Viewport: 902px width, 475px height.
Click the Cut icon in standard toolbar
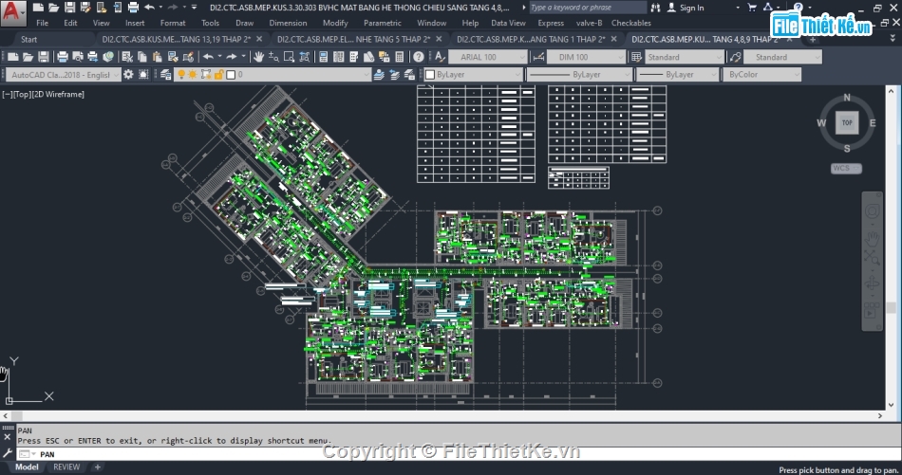coord(127,57)
